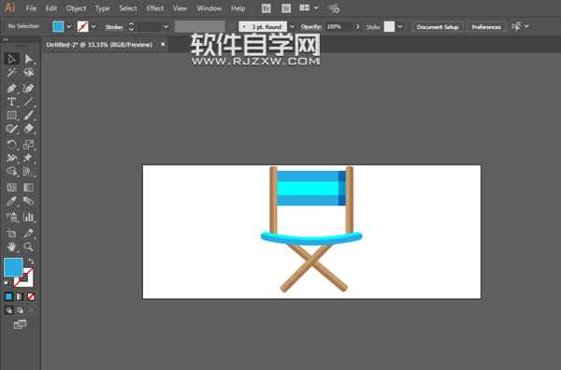Screen dimensions: 561x370
Task: Select the Pen tool
Action: tap(11, 89)
